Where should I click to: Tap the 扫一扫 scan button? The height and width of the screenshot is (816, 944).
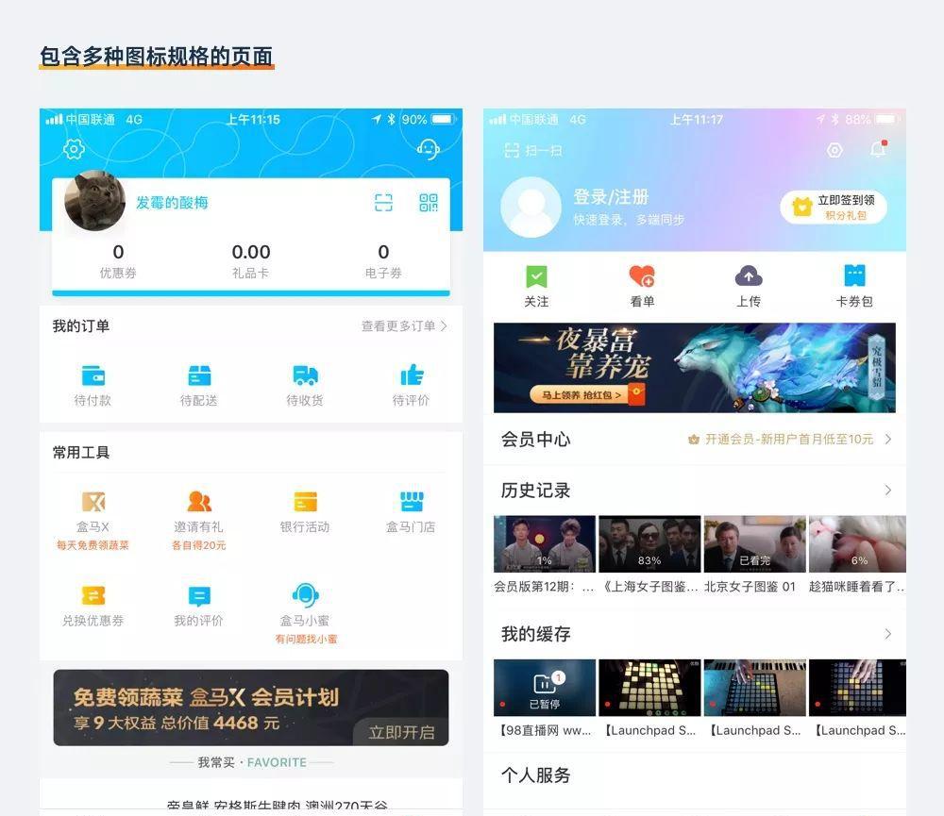pyautogui.click(x=533, y=150)
